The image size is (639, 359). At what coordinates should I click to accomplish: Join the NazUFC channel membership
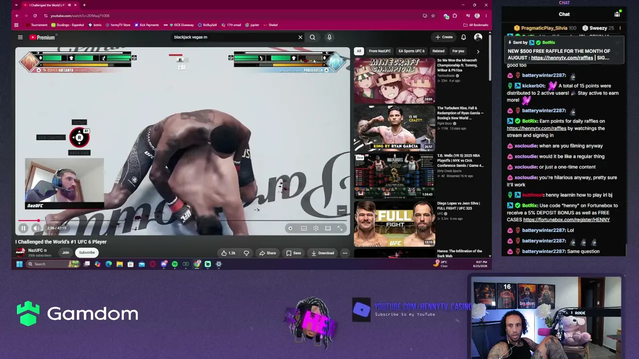click(x=65, y=252)
